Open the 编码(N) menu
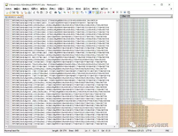 (x=43, y=9)
